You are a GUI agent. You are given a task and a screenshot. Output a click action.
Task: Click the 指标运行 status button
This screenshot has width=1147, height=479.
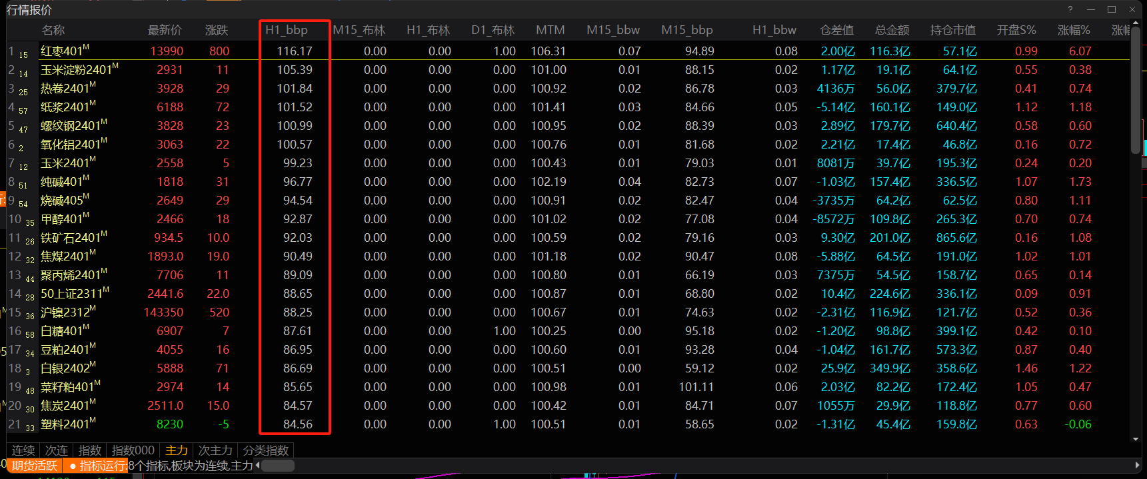pyautogui.click(x=98, y=466)
